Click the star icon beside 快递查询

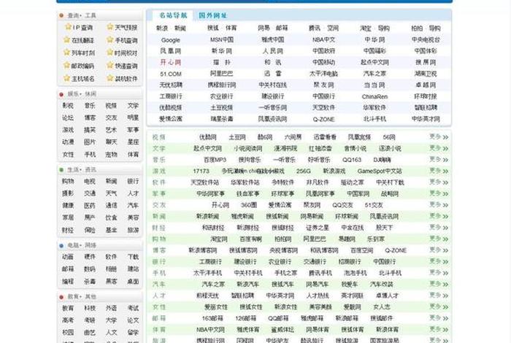[109, 66]
